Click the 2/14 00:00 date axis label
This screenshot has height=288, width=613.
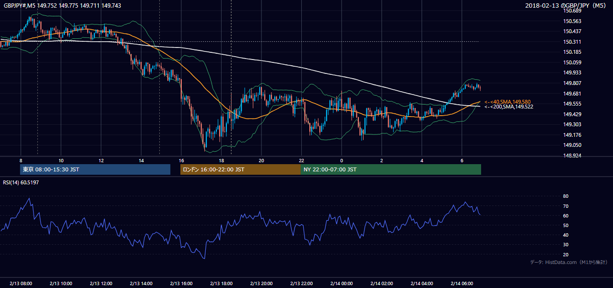pos(342,284)
